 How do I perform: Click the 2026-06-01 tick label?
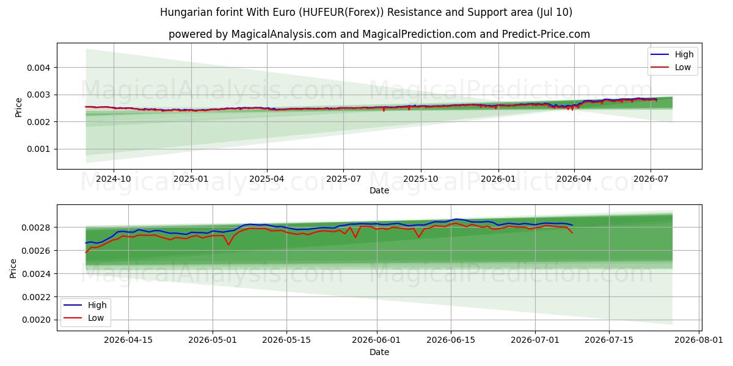click(x=377, y=341)
